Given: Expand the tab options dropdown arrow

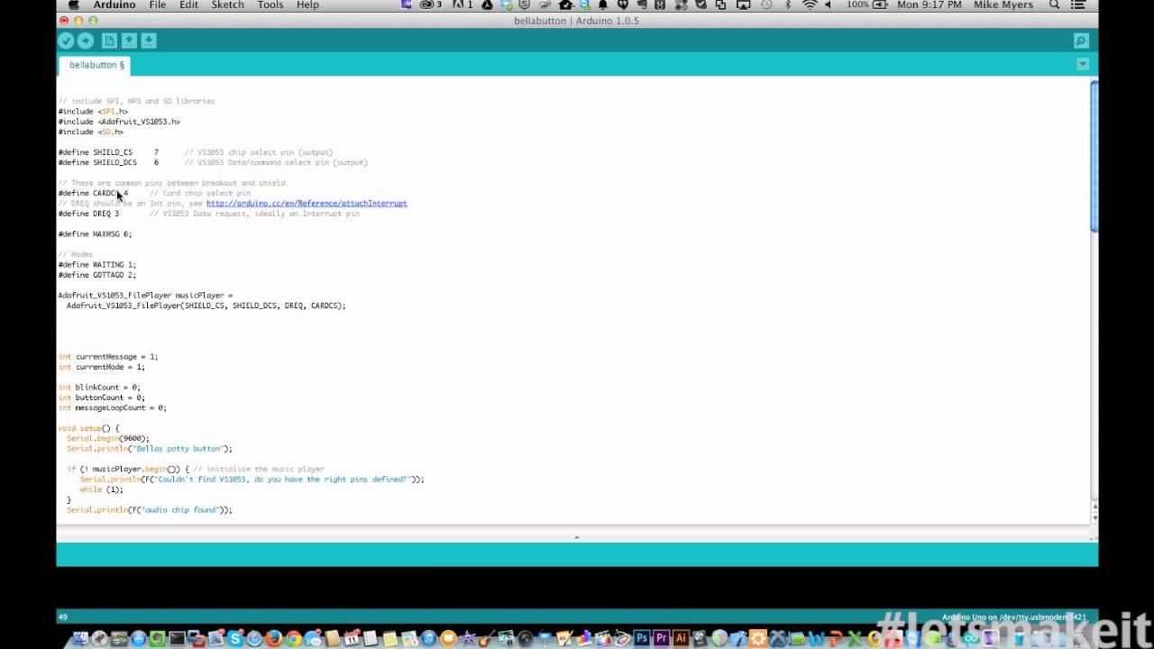Looking at the screenshot, I should click(1083, 64).
